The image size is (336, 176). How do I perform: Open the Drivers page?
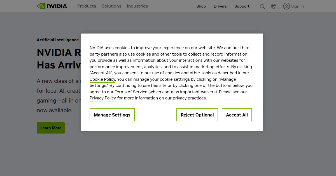220,6
